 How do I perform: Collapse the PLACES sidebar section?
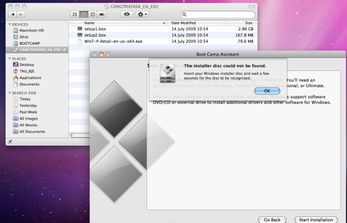coord(10,58)
